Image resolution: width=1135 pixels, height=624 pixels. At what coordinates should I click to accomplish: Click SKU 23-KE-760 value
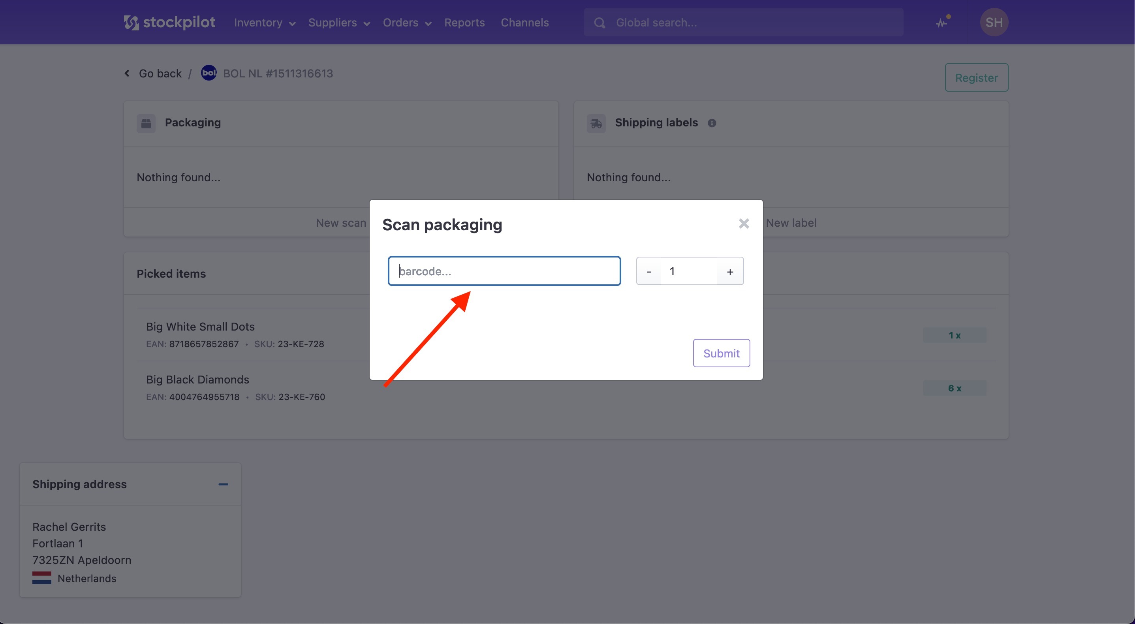pyautogui.click(x=302, y=397)
